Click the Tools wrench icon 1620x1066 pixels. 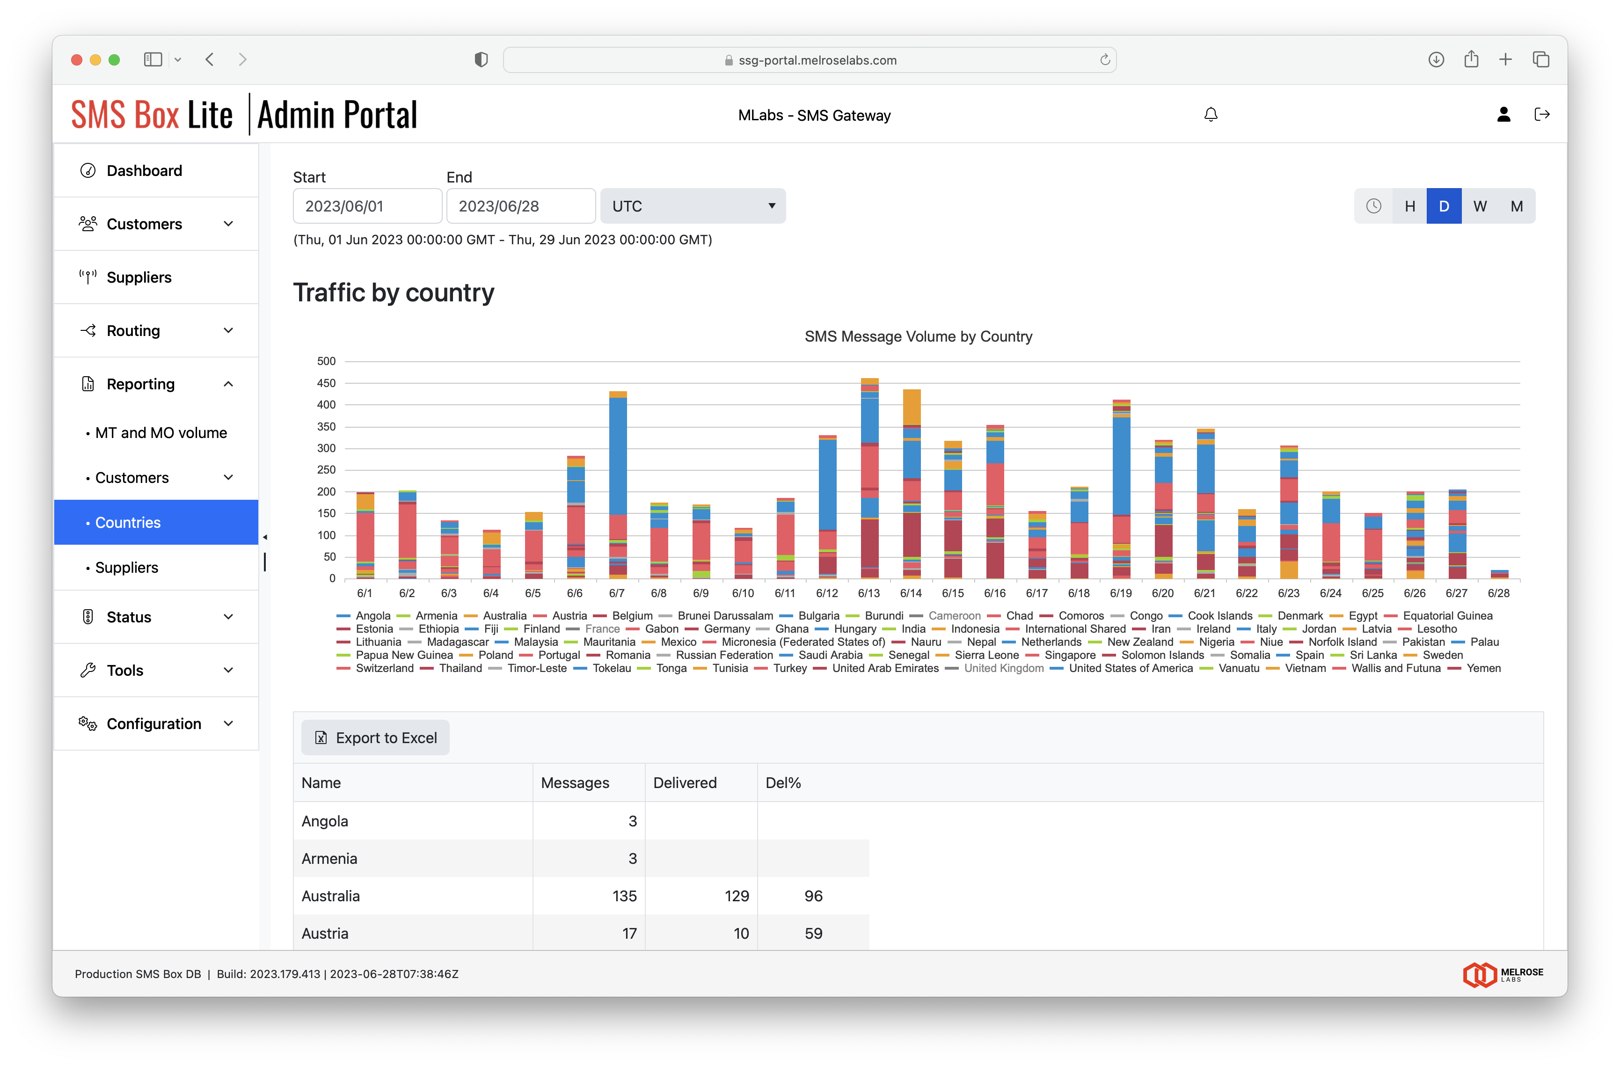(88, 670)
